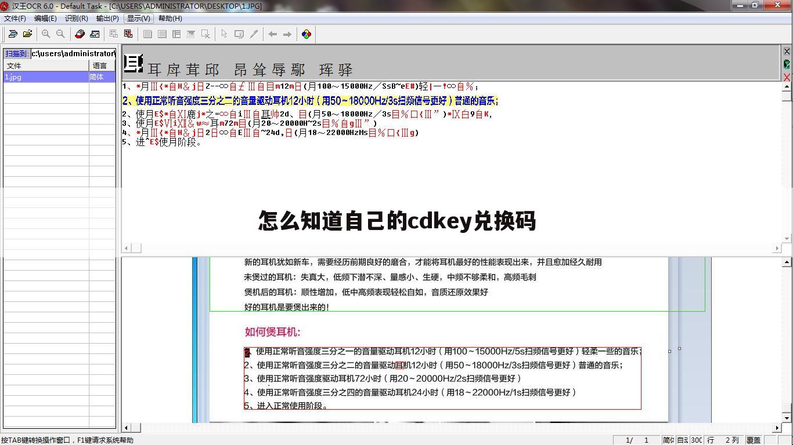Click image pane scrollbar bottom down arrow
Screen dimensions: 793x445
point(787,418)
